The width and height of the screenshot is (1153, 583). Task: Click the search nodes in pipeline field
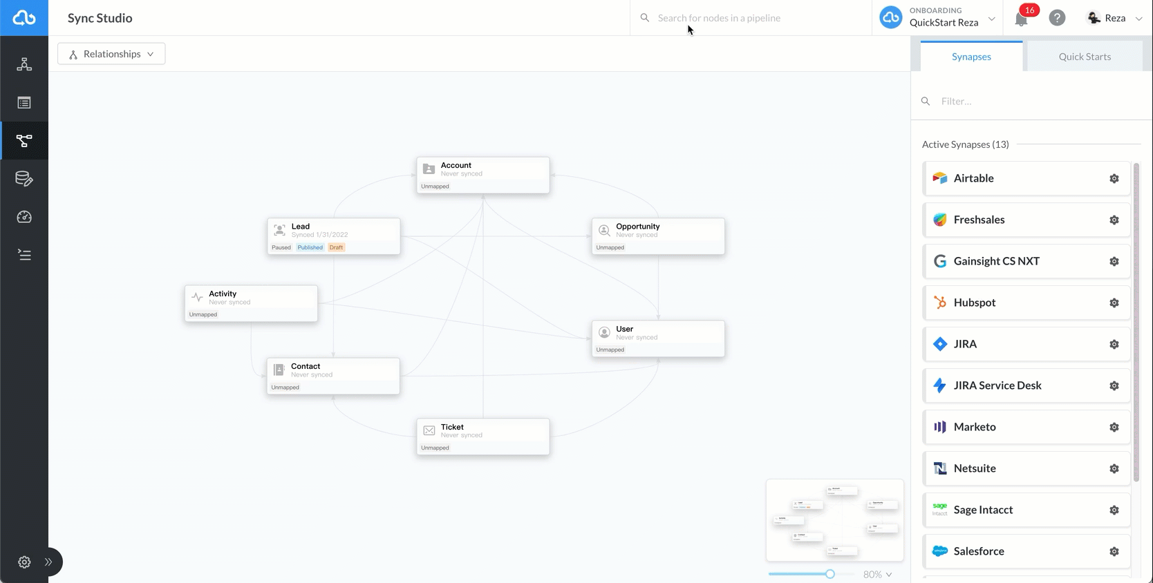tap(751, 18)
